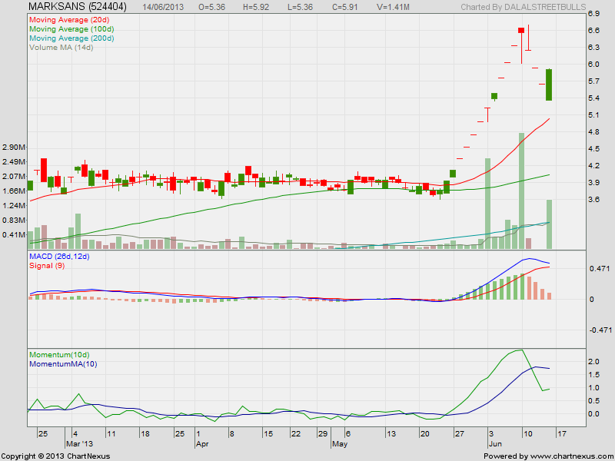Click the May month label

point(340,444)
